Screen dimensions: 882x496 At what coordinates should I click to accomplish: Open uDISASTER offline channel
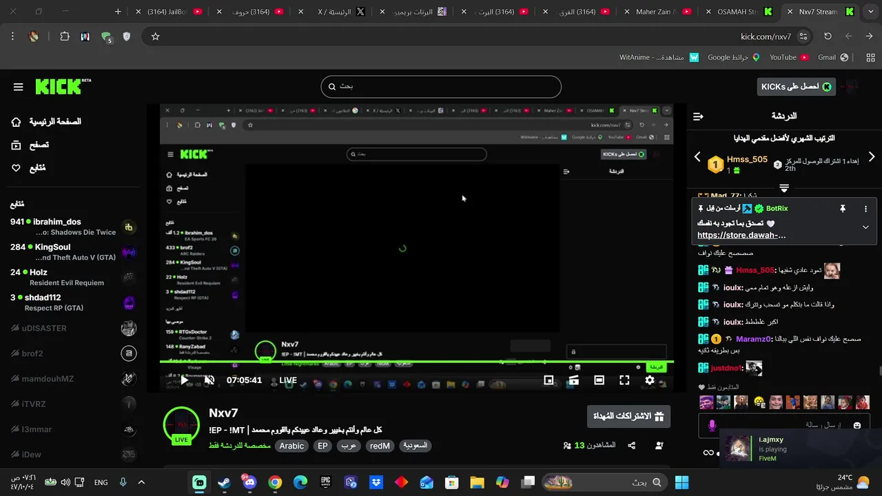pyautogui.click(x=72, y=329)
